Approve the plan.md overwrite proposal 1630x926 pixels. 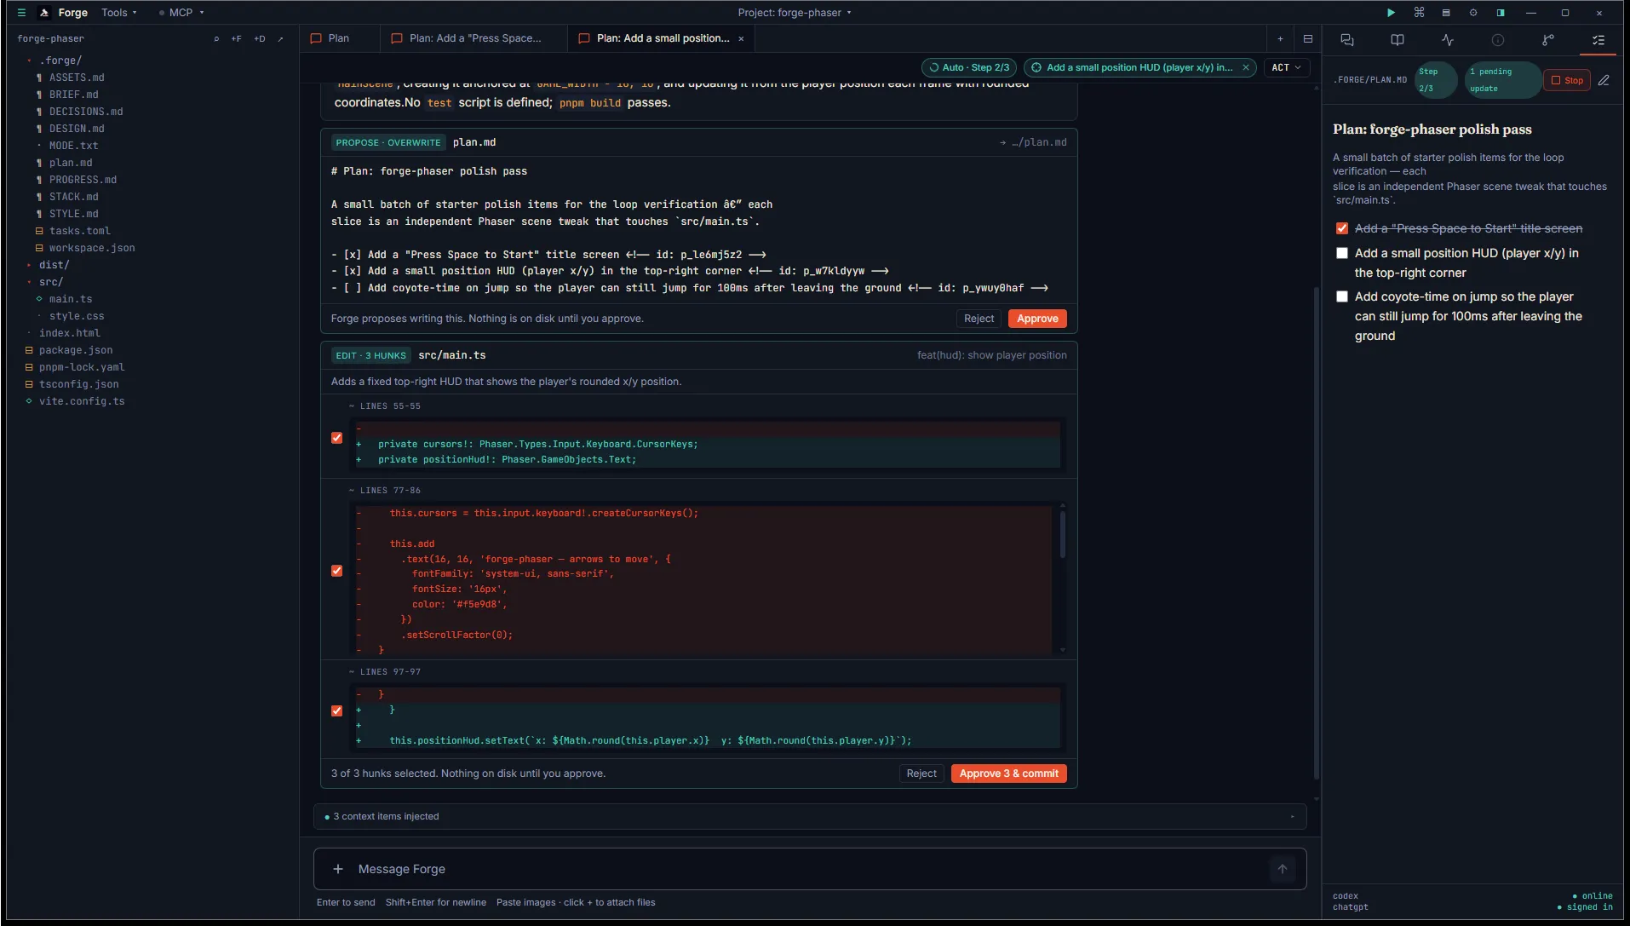pos(1037,319)
